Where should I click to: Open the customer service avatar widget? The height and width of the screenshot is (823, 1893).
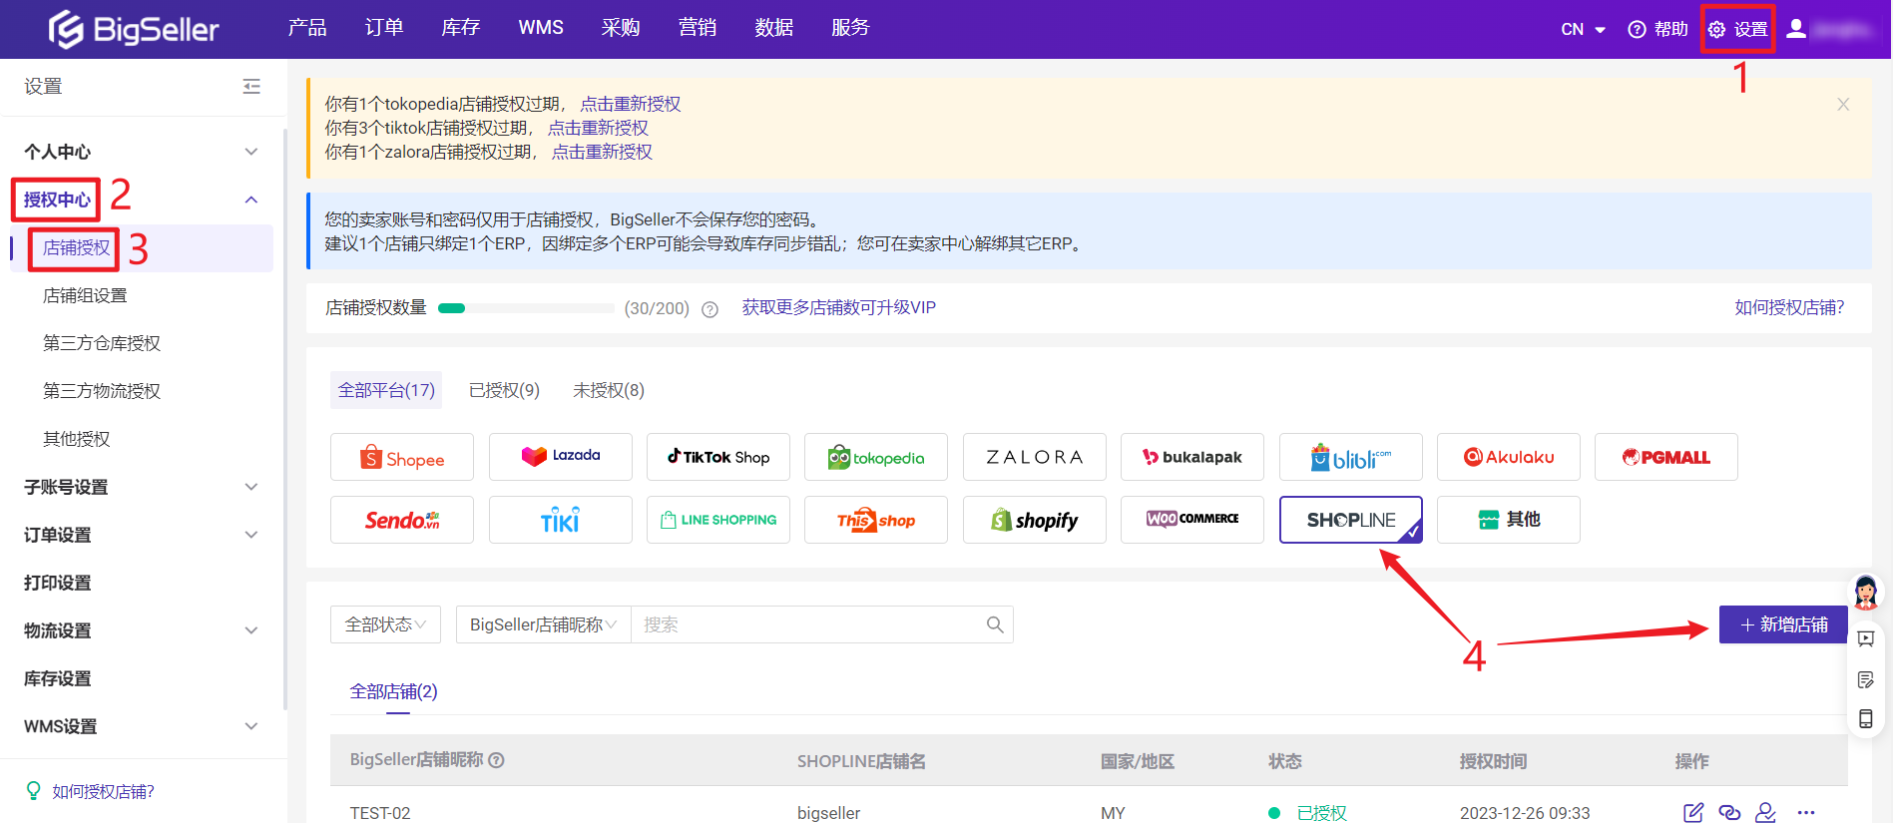pyautogui.click(x=1866, y=593)
